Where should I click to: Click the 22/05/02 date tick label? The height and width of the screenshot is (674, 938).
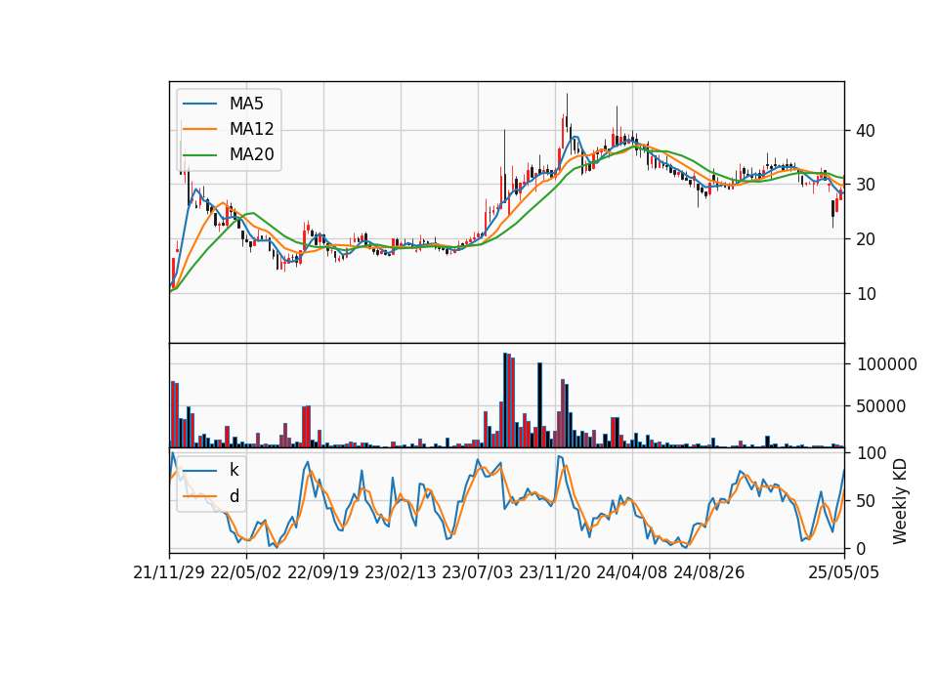[246, 572]
